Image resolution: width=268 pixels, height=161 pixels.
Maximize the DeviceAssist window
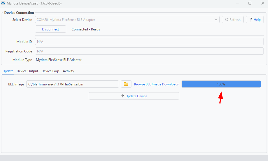(x=250, y=3)
